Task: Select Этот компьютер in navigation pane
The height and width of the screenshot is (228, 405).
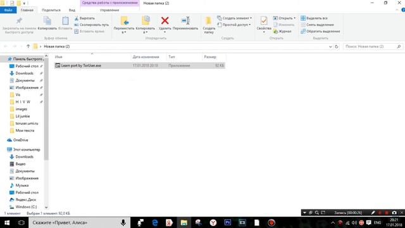Action: [27, 149]
